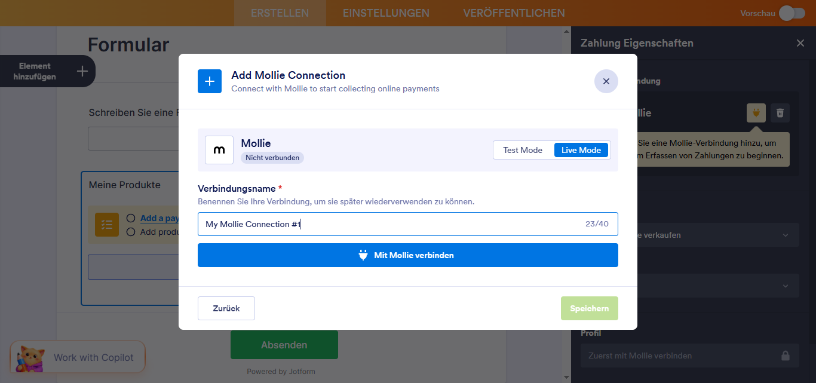Image resolution: width=816 pixels, height=383 pixels.
Task: Click the Mollie "m" logo in the dialog
Action: point(219,149)
